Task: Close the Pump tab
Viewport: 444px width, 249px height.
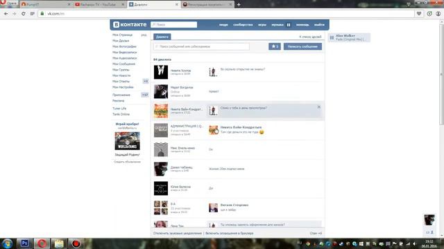Action: coord(69,5)
